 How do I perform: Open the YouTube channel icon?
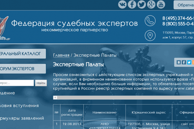pyautogui.click(x=161, y=5)
